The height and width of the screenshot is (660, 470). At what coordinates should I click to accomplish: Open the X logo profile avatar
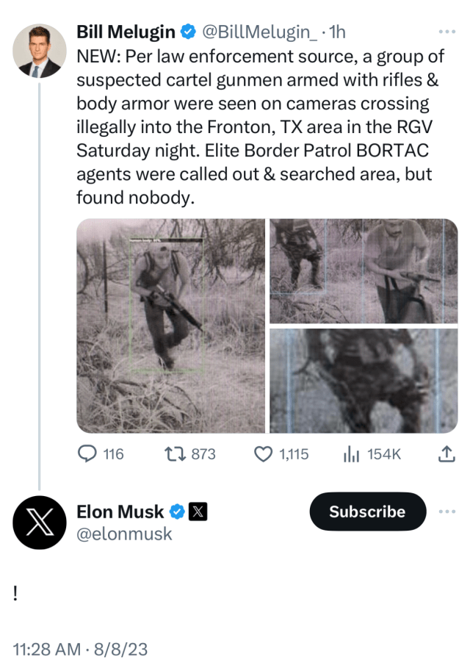coord(40,523)
